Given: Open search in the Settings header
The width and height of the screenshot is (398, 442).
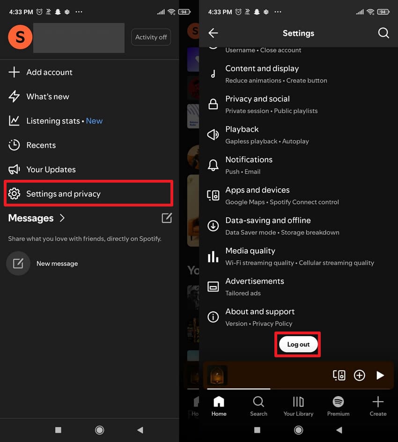Looking at the screenshot, I should coord(383,33).
